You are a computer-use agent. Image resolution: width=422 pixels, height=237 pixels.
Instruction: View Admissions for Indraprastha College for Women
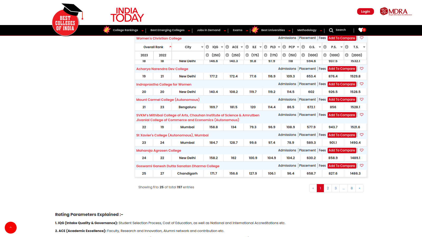[x=287, y=84]
